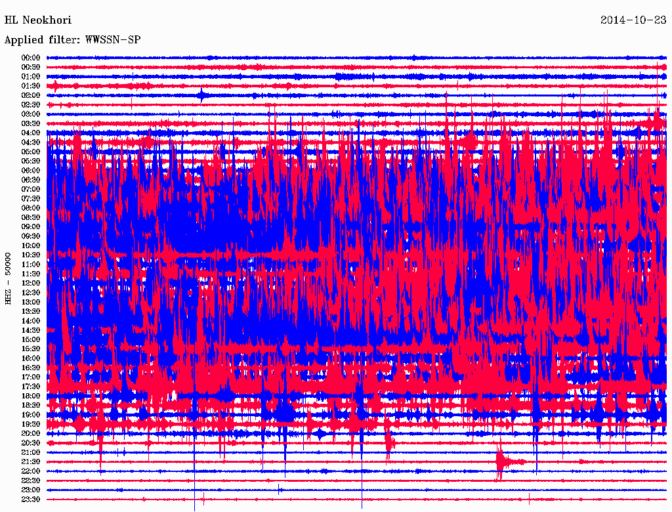This screenshot has height=512, width=672.
Task: Select the 05:30 time label
Action: pyautogui.click(x=30, y=161)
